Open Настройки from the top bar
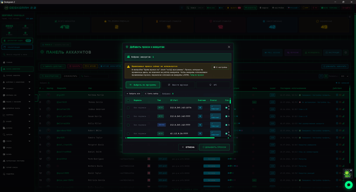 tap(278, 8)
